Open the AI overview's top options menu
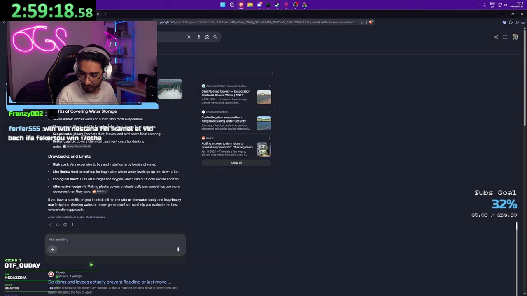527x296 pixels. (273, 74)
